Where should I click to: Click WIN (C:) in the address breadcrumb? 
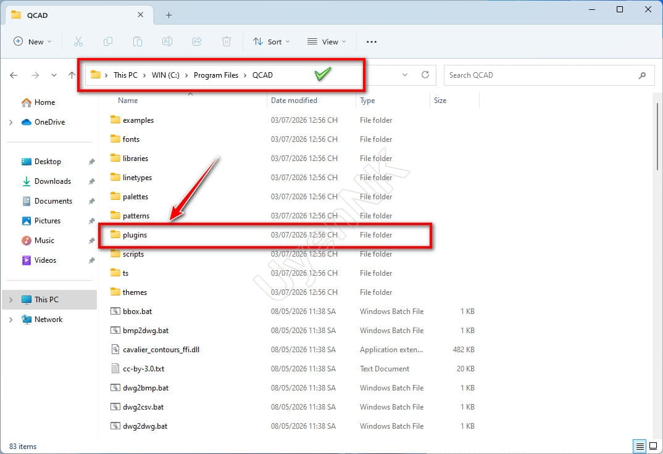pyautogui.click(x=165, y=75)
